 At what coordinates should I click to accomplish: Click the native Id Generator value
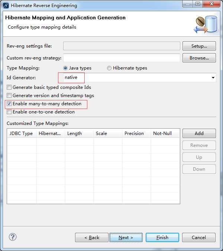click(x=71, y=77)
